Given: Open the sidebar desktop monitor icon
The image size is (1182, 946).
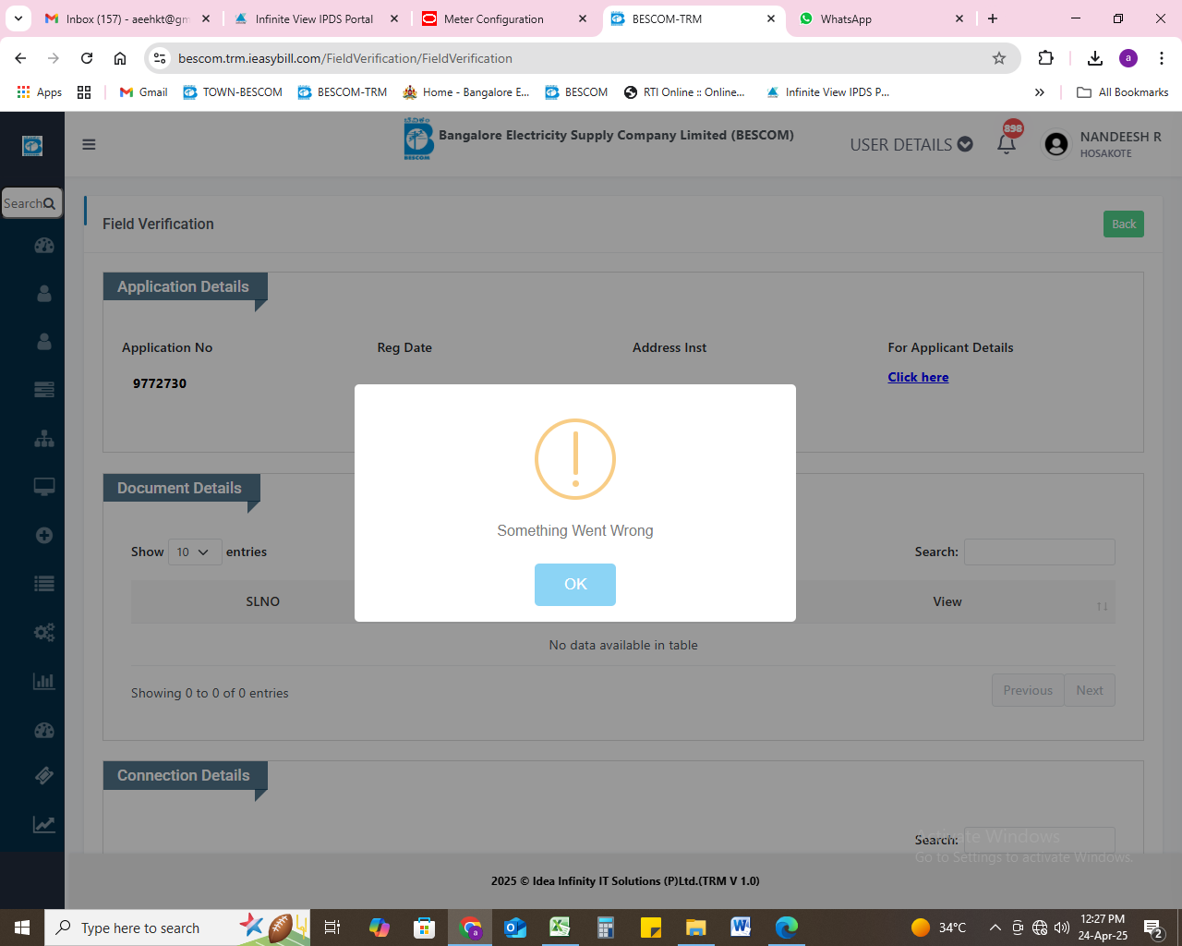Looking at the screenshot, I should click(x=43, y=487).
